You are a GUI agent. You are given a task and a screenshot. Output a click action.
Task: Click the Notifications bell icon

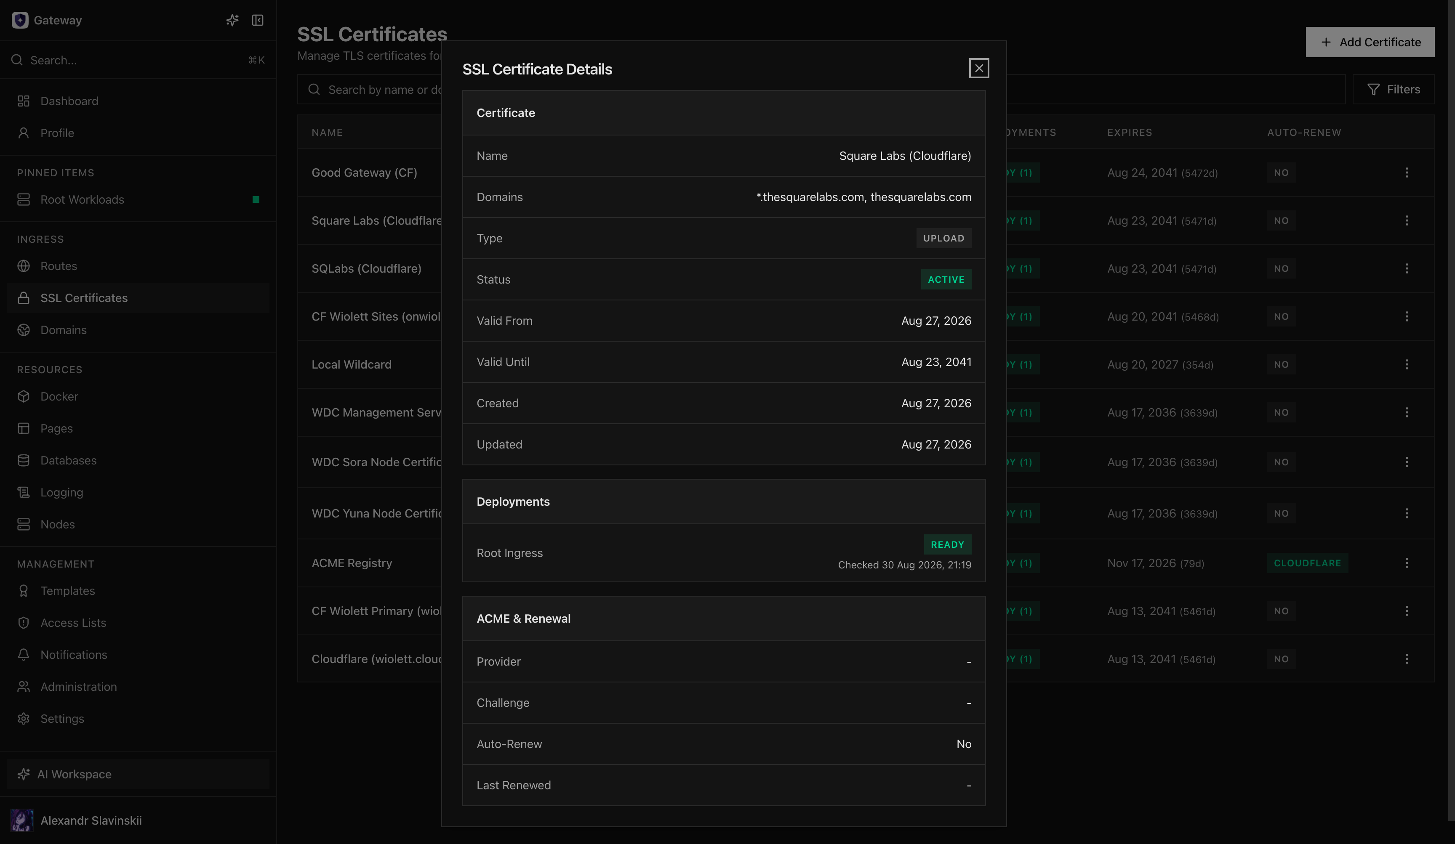[x=24, y=655]
